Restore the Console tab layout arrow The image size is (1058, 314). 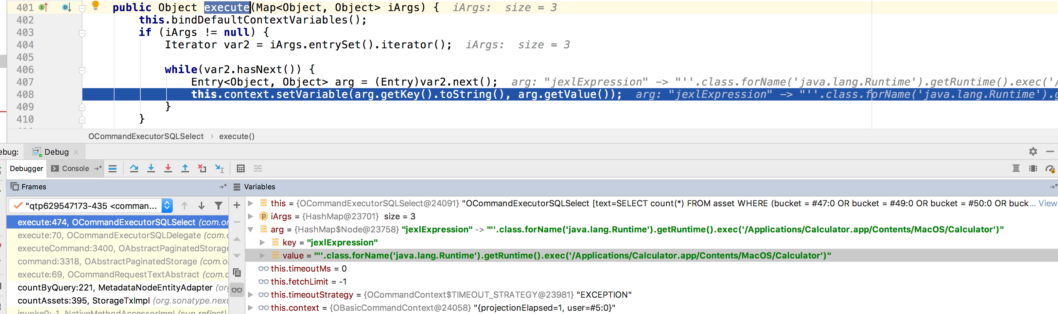[x=97, y=168]
